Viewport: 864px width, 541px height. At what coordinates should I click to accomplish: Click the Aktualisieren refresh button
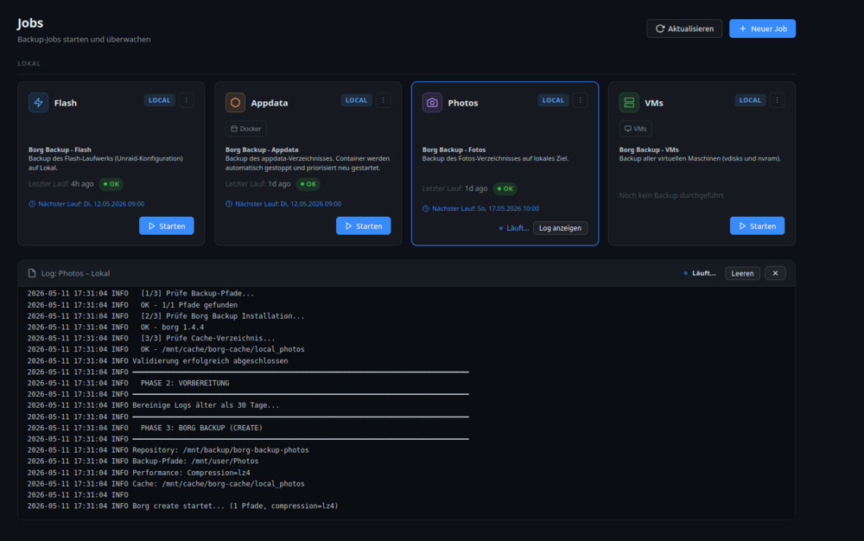[683, 29]
